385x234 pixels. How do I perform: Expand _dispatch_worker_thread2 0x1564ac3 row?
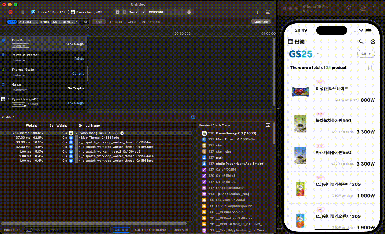[x=79, y=152]
